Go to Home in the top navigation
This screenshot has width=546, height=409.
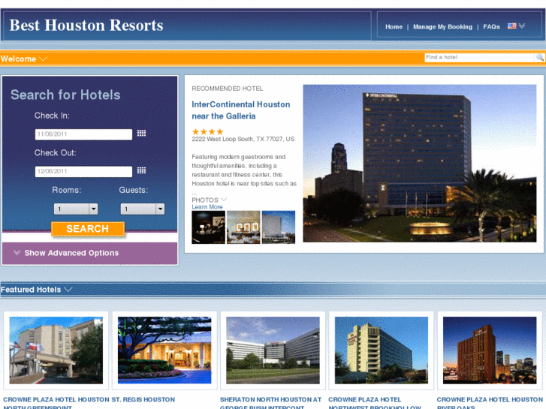coord(394,27)
